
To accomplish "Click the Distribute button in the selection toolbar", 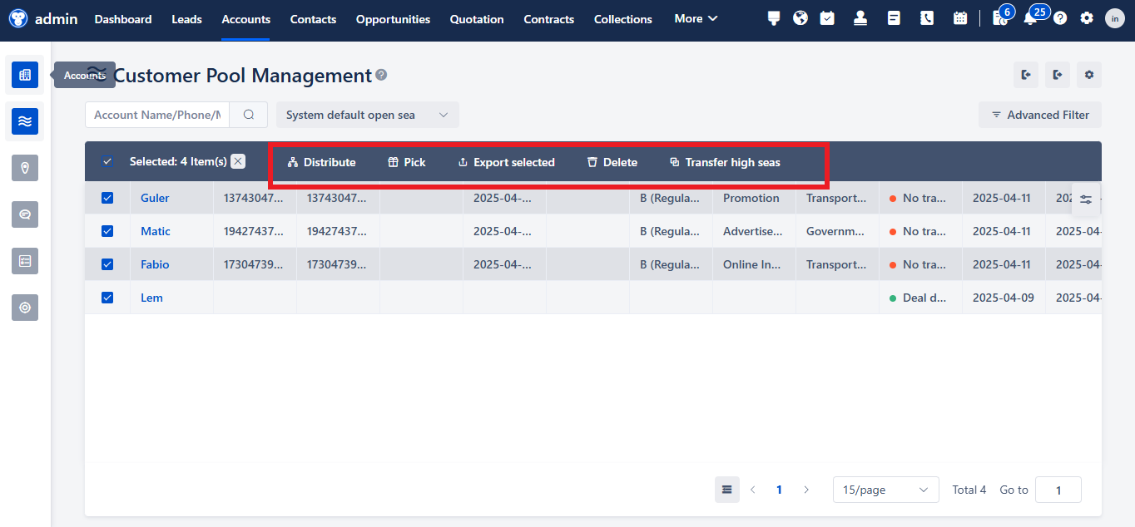I will [x=321, y=162].
